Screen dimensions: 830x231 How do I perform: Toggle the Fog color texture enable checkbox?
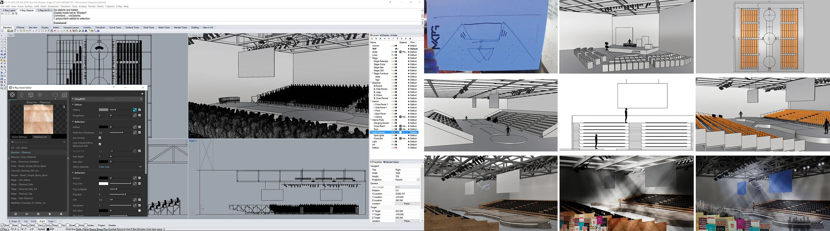[139, 183]
